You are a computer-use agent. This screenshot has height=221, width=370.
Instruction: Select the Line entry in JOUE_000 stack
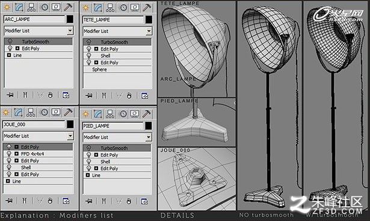pyautogui.click(x=38, y=181)
